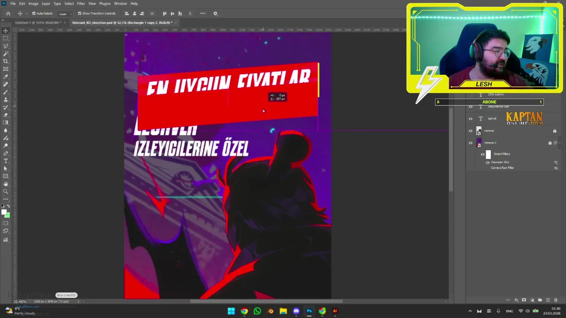Select the Magic Wand tool

tap(6, 53)
